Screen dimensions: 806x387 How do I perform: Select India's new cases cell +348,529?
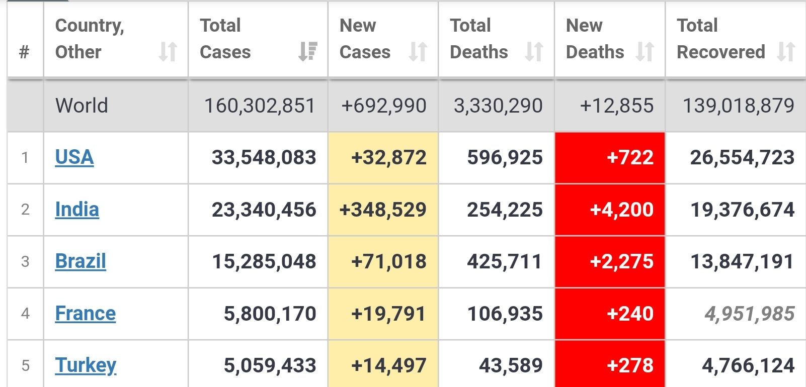click(383, 210)
